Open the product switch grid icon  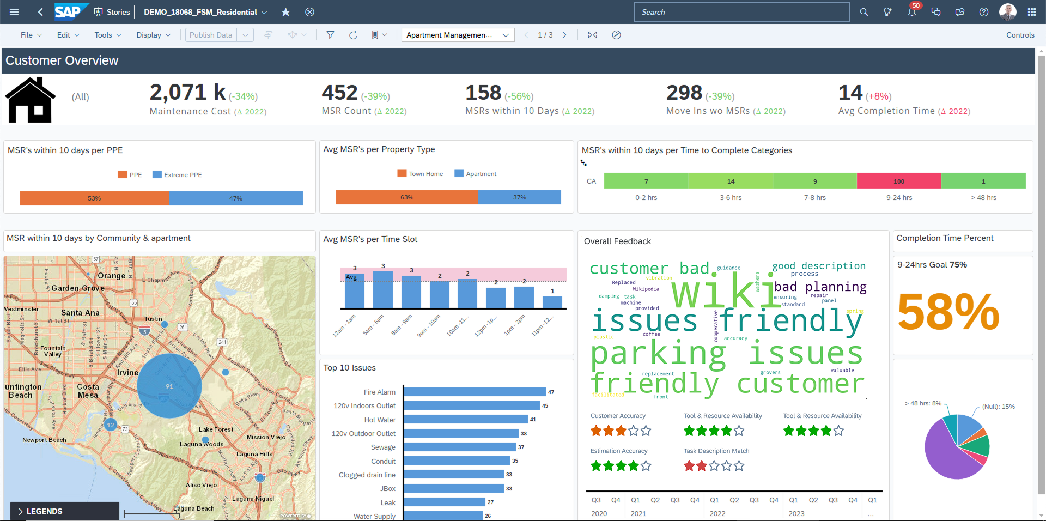point(1031,12)
